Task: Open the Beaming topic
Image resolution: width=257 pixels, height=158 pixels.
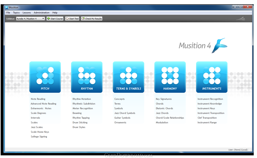Action: [x=77, y=113]
